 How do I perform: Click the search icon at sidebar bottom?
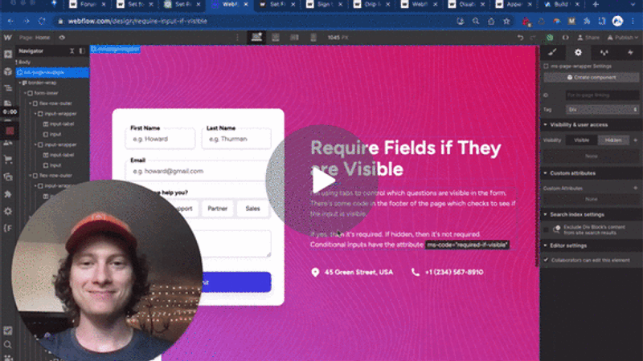pos(8,345)
